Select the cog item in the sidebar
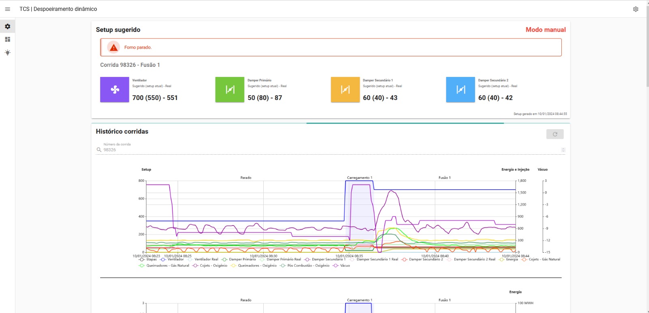The image size is (649, 313). (x=7, y=26)
